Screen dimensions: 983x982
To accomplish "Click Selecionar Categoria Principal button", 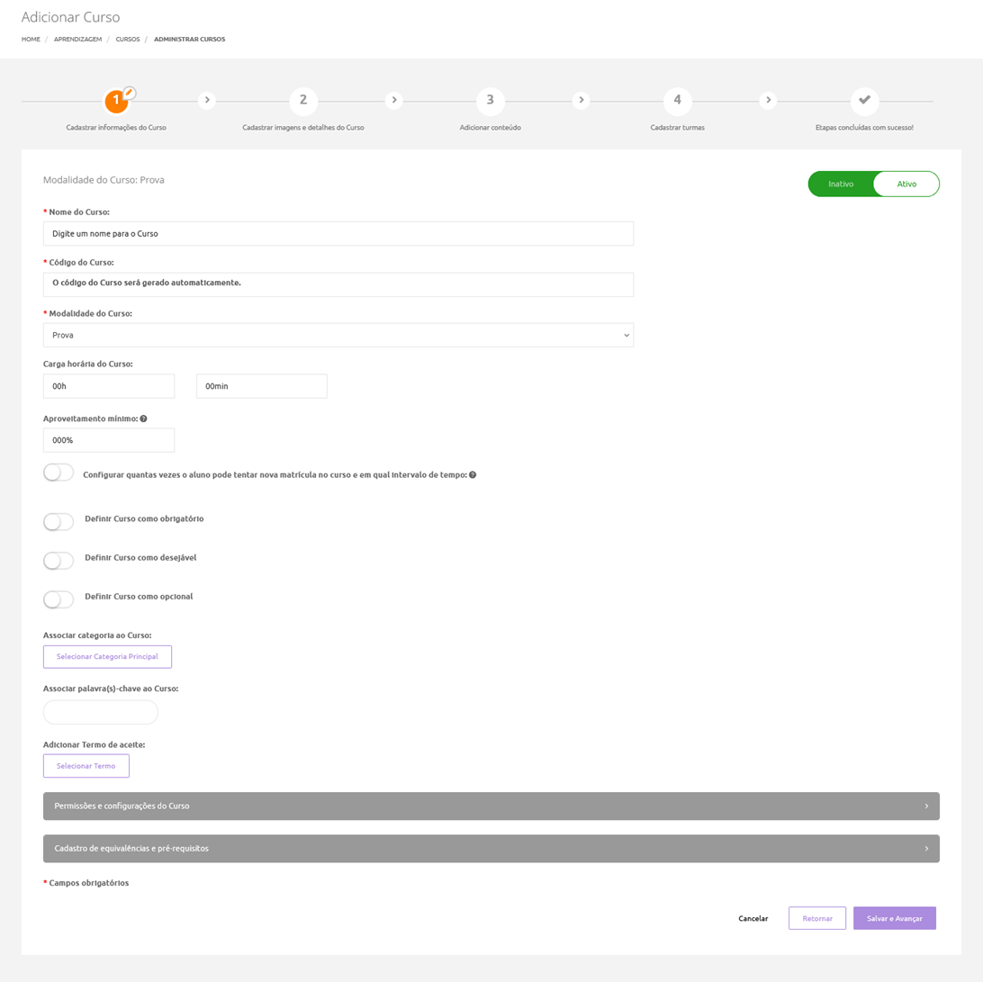I will point(107,657).
